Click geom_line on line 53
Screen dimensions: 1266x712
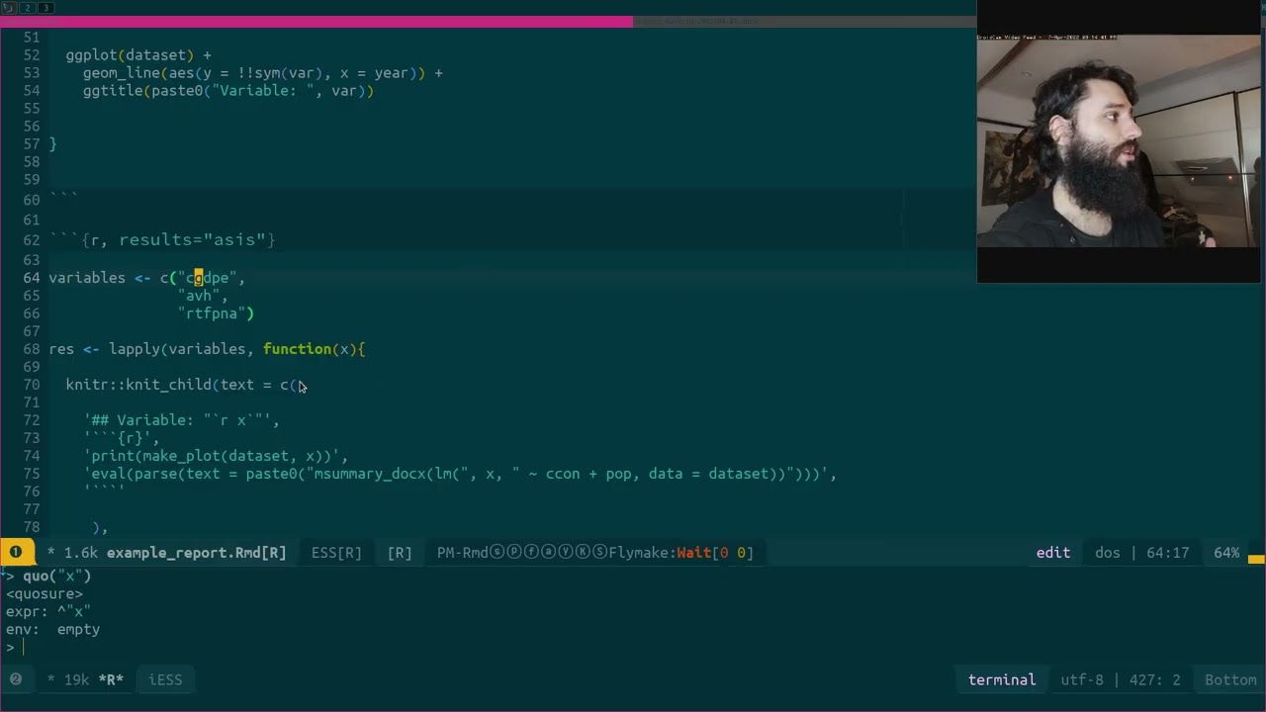[x=121, y=73]
